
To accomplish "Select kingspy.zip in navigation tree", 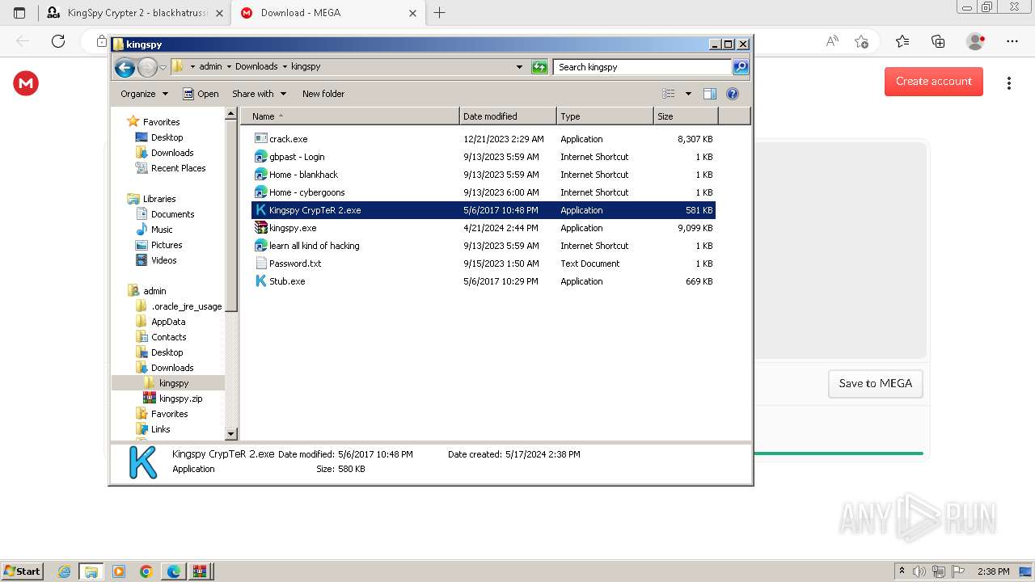I will point(181,399).
